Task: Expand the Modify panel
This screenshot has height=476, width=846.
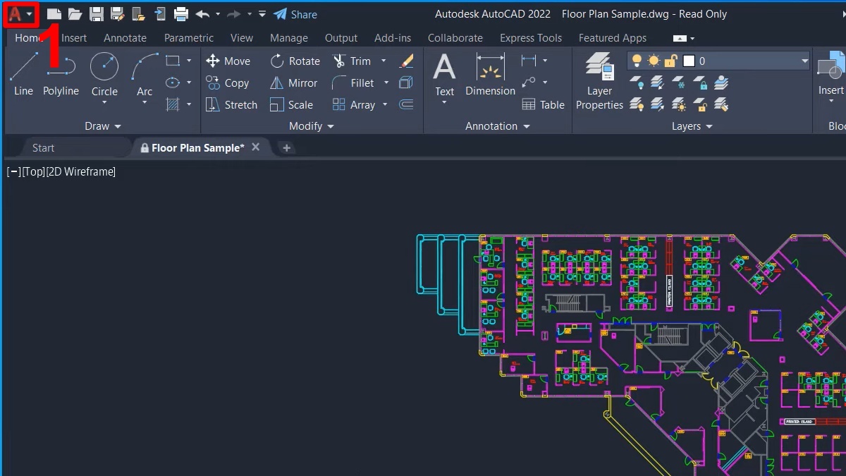Action: (x=312, y=126)
